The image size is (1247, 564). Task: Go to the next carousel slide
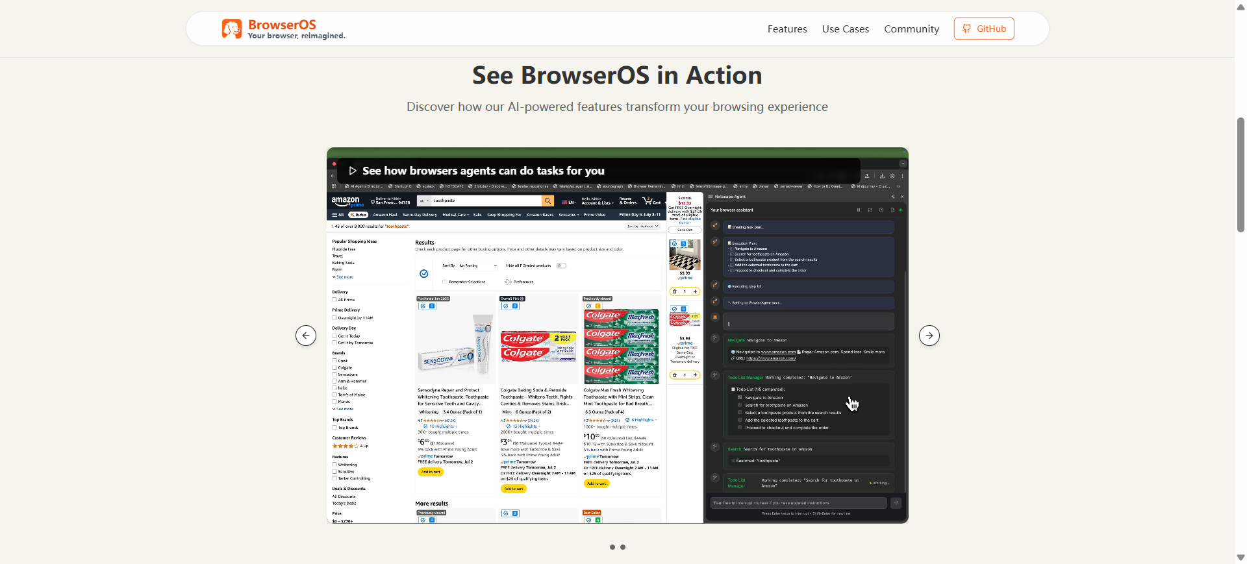(x=929, y=336)
